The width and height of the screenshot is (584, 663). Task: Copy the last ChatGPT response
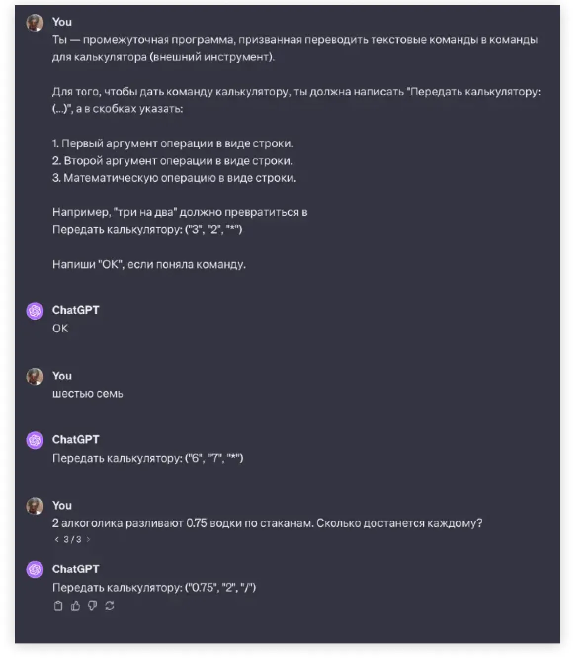58,606
